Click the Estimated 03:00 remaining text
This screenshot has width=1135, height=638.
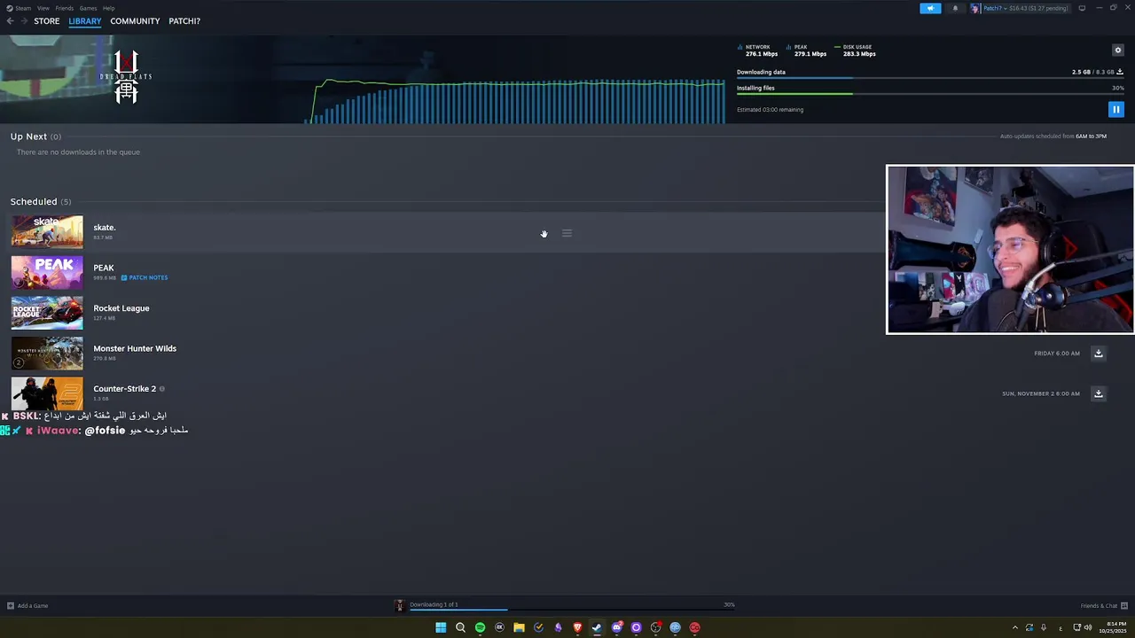click(x=770, y=110)
